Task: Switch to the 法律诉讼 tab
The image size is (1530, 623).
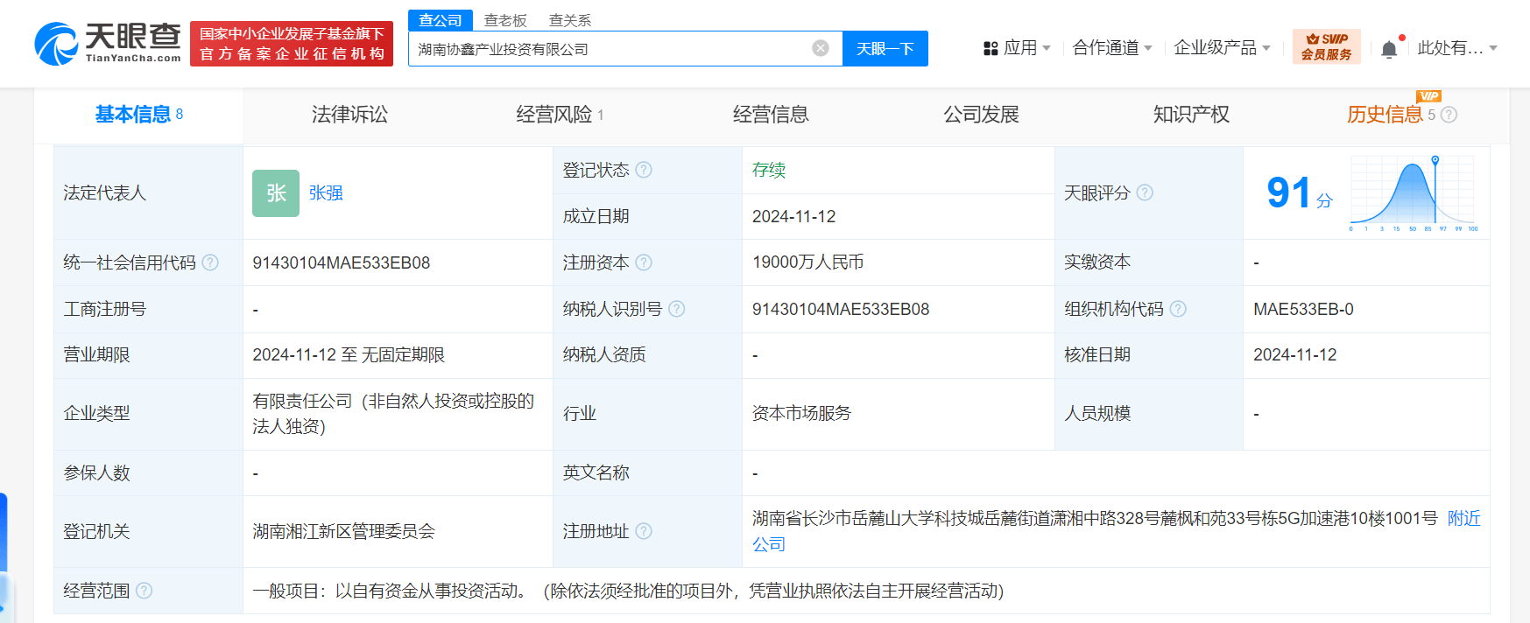Action: [349, 115]
